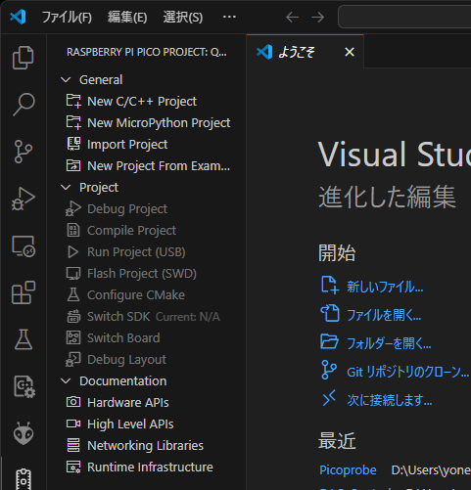The height and width of the screenshot is (490, 471).
Task: Select Configure CMake
Action: (146, 295)
